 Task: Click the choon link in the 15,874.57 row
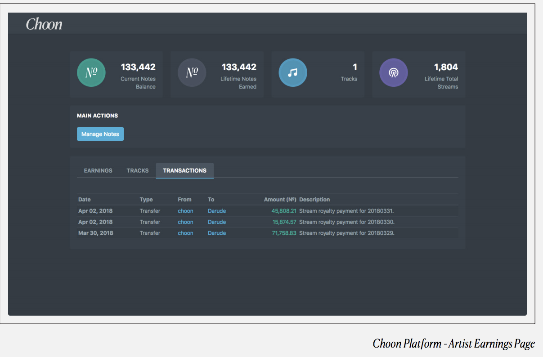click(185, 222)
